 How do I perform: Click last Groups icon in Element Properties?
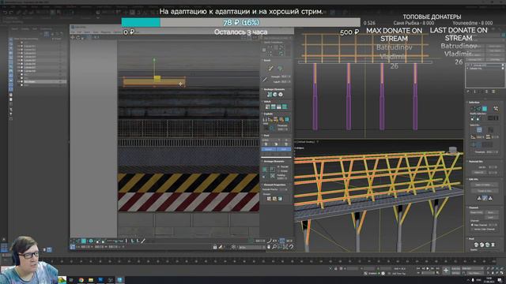pyautogui.click(x=280, y=199)
